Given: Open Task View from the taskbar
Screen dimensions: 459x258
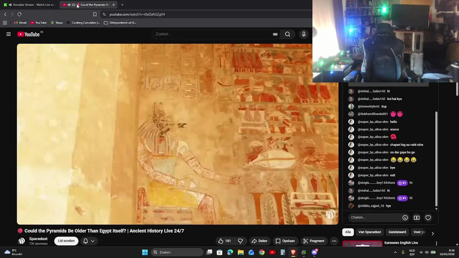Looking at the screenshot, I should 209,252.
